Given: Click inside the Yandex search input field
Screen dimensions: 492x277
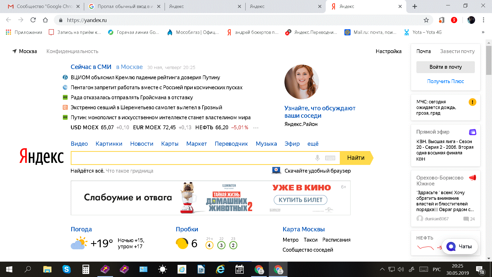Looking at the screenshot, I should (x=192, y=158).
